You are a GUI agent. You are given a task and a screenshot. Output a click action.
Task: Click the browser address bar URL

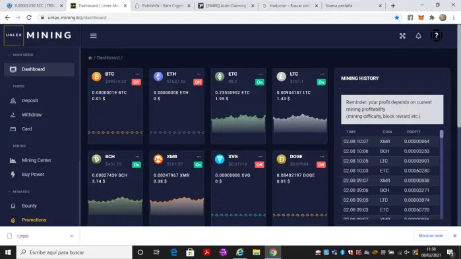[77, 18]
